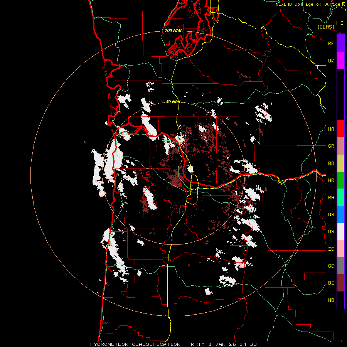Click the HA legend label
This screenshot has height=347, width=347.
[331, 129]
